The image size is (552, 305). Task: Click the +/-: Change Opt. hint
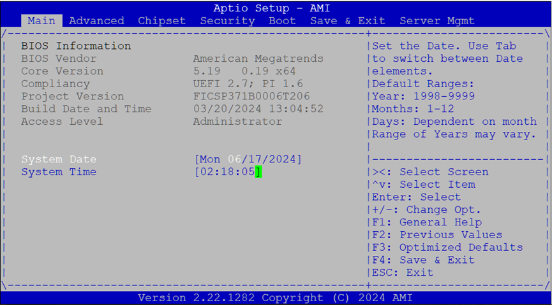pos(427,209)
